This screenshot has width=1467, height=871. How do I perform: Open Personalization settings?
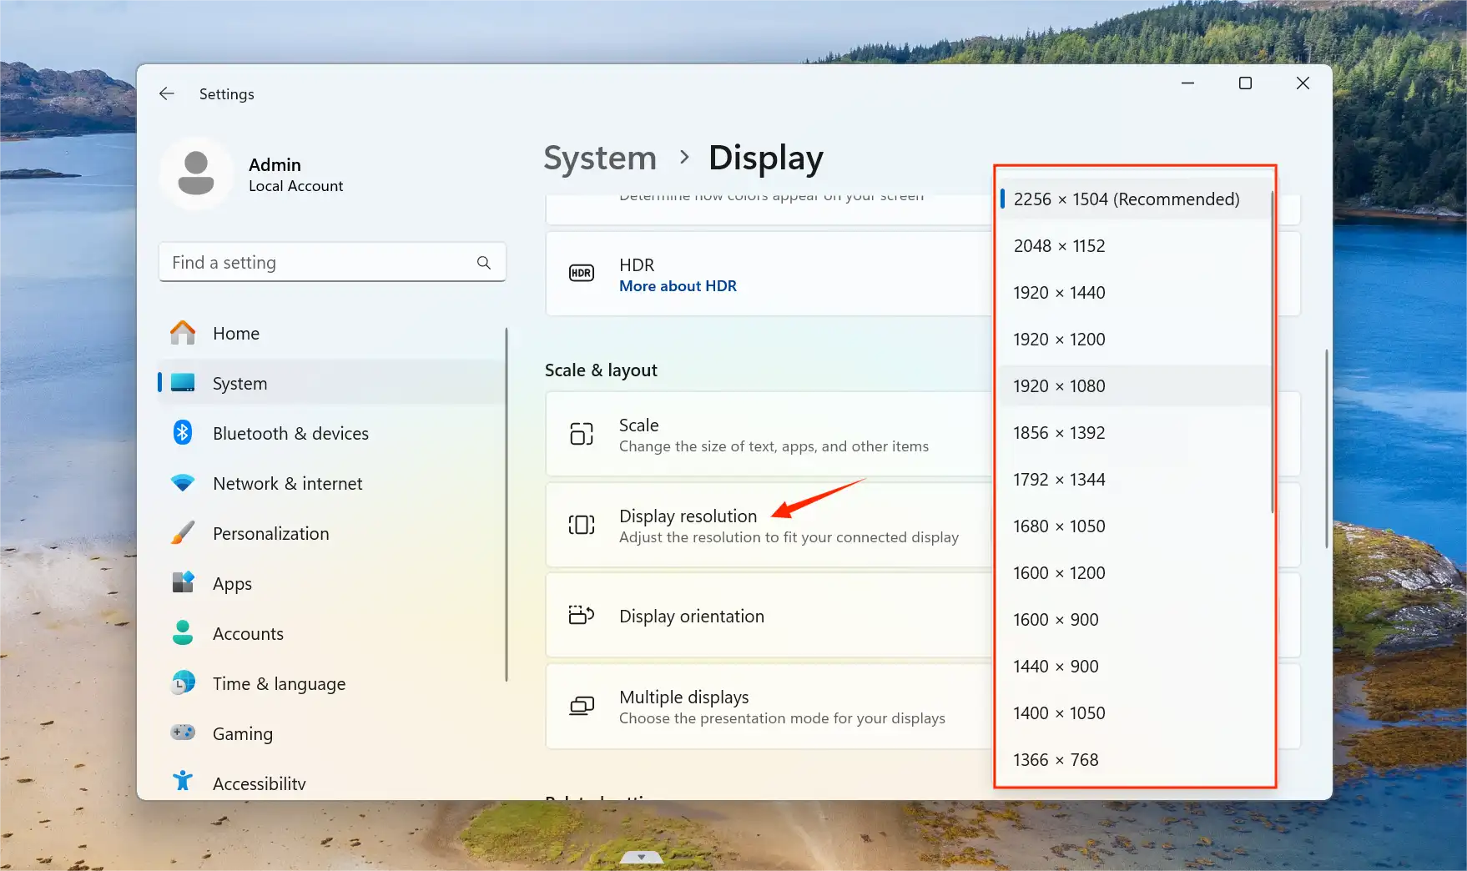(331, 533)
